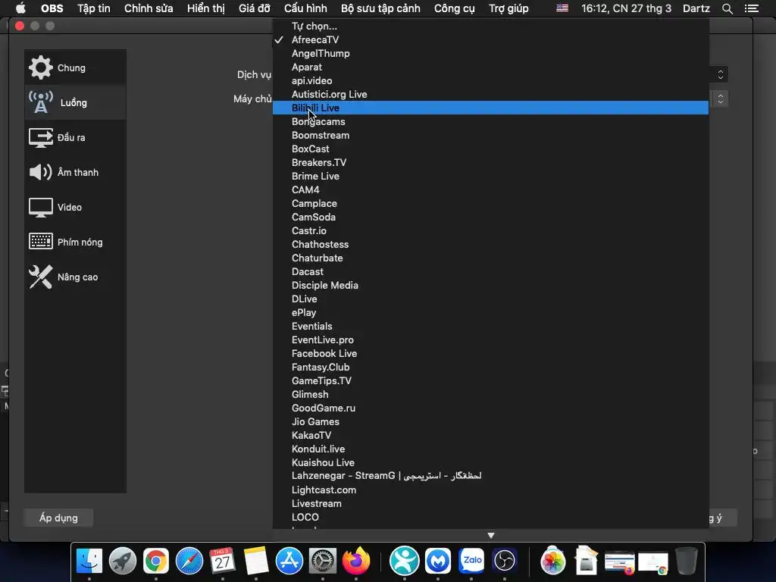The height and width of the screenshot is (582, 776).
Task: Open the Công cụ menu
Action: pyautogui.click(x=455, y=8)
